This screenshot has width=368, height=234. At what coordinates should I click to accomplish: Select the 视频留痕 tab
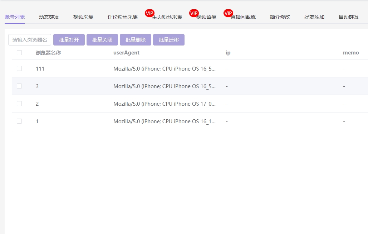(x=206, y=17)
